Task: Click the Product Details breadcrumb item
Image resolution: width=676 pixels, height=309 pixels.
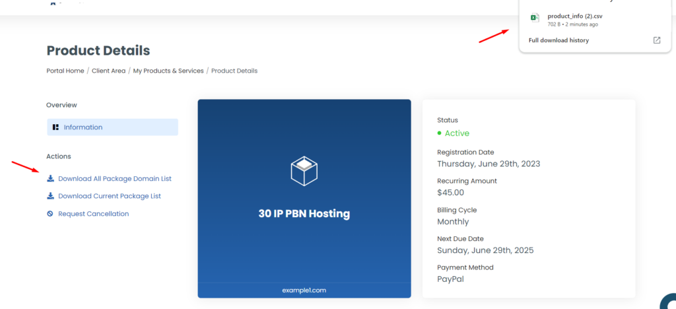Action: tap(234, 71)
